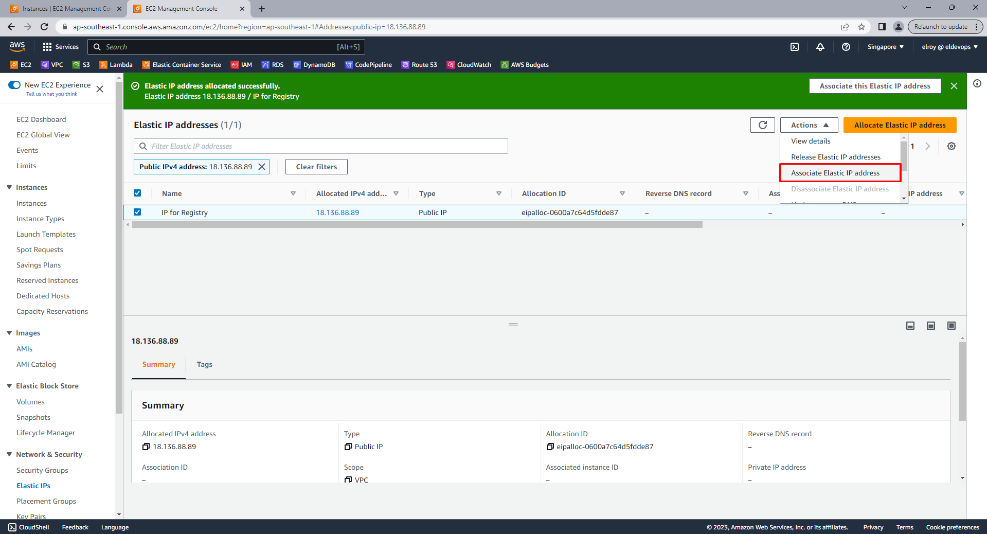Collapse the Instances sidebar section
Screen dimensions: 987x534
pos(9,187)
